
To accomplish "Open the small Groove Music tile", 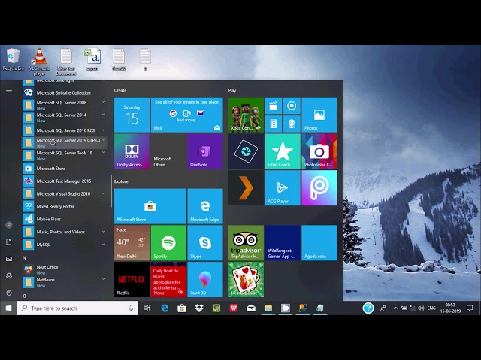I will click(292, 106).
